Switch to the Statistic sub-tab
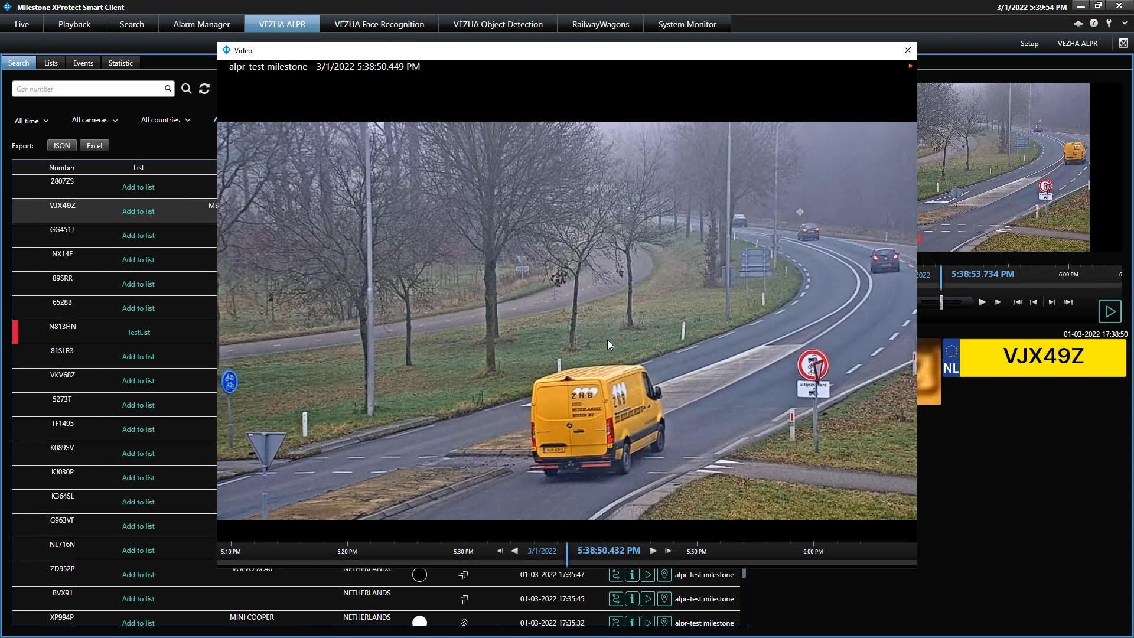This screenshot has width=1134, height=638. tap(120, 63)
